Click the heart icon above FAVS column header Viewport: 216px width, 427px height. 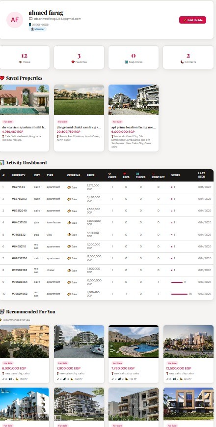125,174
